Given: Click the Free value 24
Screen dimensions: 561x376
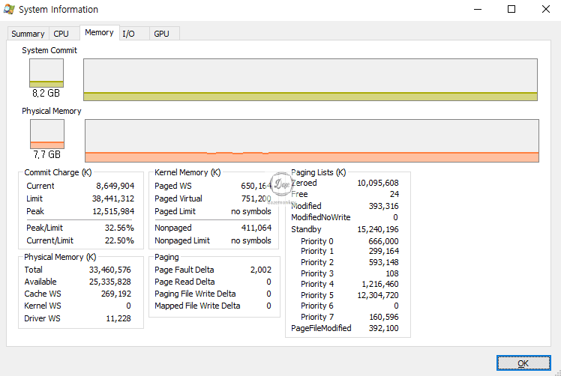Looking at the screenshot, I should [394, 194].
